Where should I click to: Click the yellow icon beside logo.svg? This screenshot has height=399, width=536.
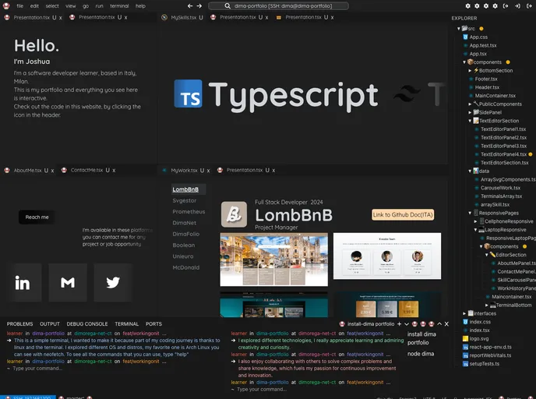[x=465, y=338]
